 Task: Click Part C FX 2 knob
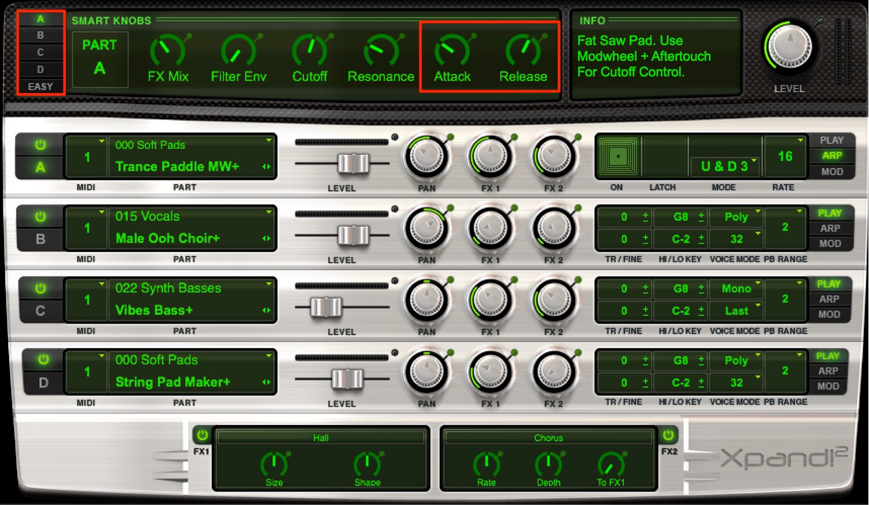click(x=554, y=300)
